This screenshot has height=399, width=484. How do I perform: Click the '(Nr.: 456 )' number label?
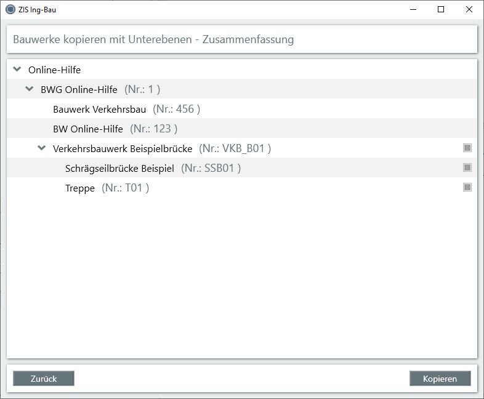pyautogui.click(x=177, y=109)
